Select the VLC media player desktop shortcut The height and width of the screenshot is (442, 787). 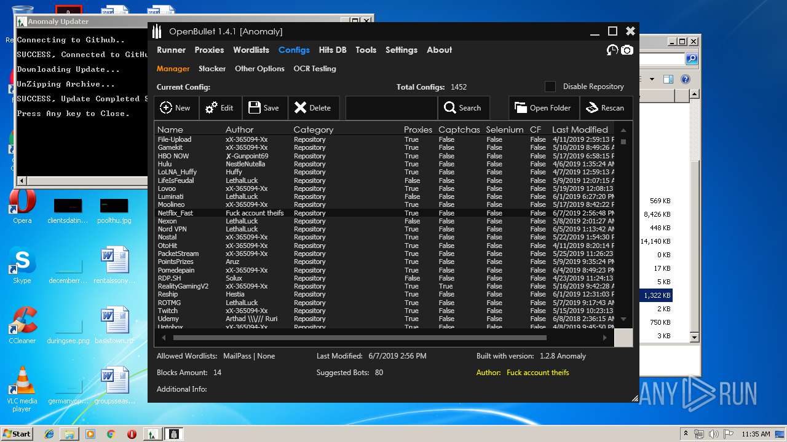tap(22, 390)
